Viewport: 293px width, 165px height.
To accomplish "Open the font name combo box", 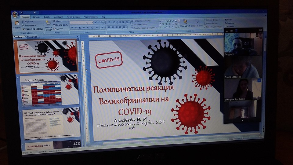I will click(x=78, y=22).
